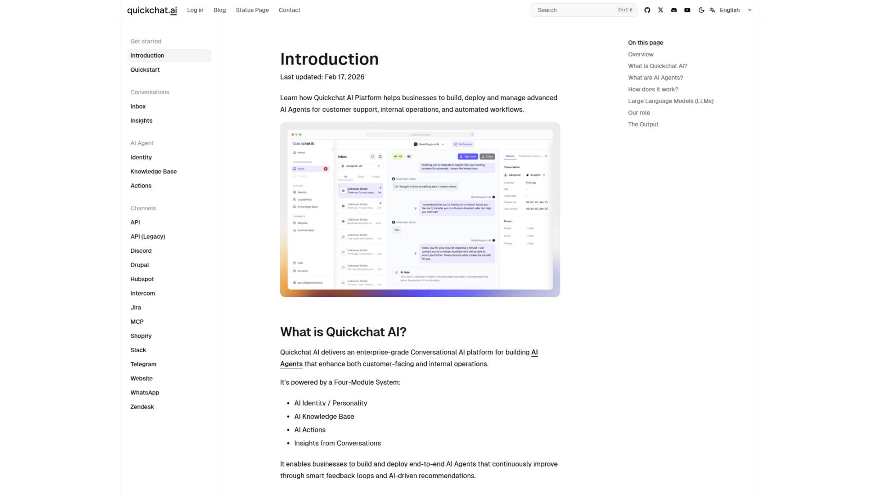Open the Contact header link

tap(289, 10)
